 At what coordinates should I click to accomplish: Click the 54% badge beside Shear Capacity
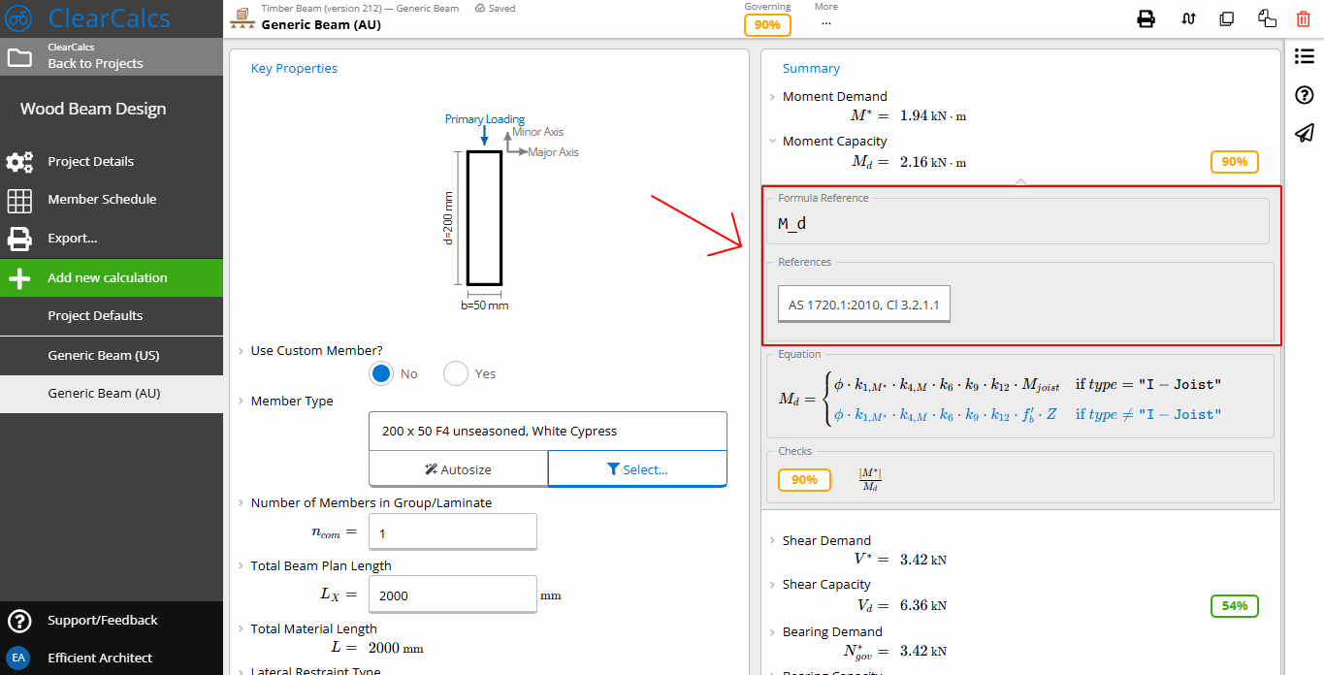tap(1235, 606)
